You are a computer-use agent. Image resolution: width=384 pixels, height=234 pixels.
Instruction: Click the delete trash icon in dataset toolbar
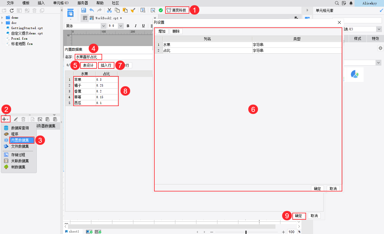point(23,119)
